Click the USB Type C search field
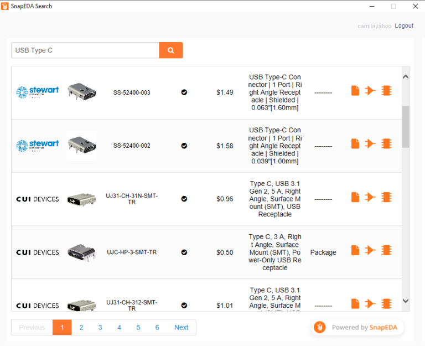 [x=85, y=50]
